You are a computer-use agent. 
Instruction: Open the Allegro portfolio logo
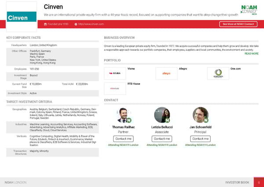166,73
